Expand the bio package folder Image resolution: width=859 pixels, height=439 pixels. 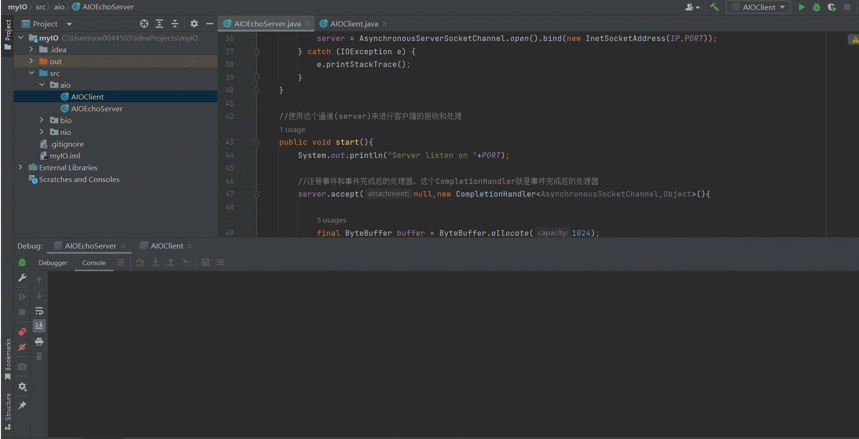tap(41, 120)
